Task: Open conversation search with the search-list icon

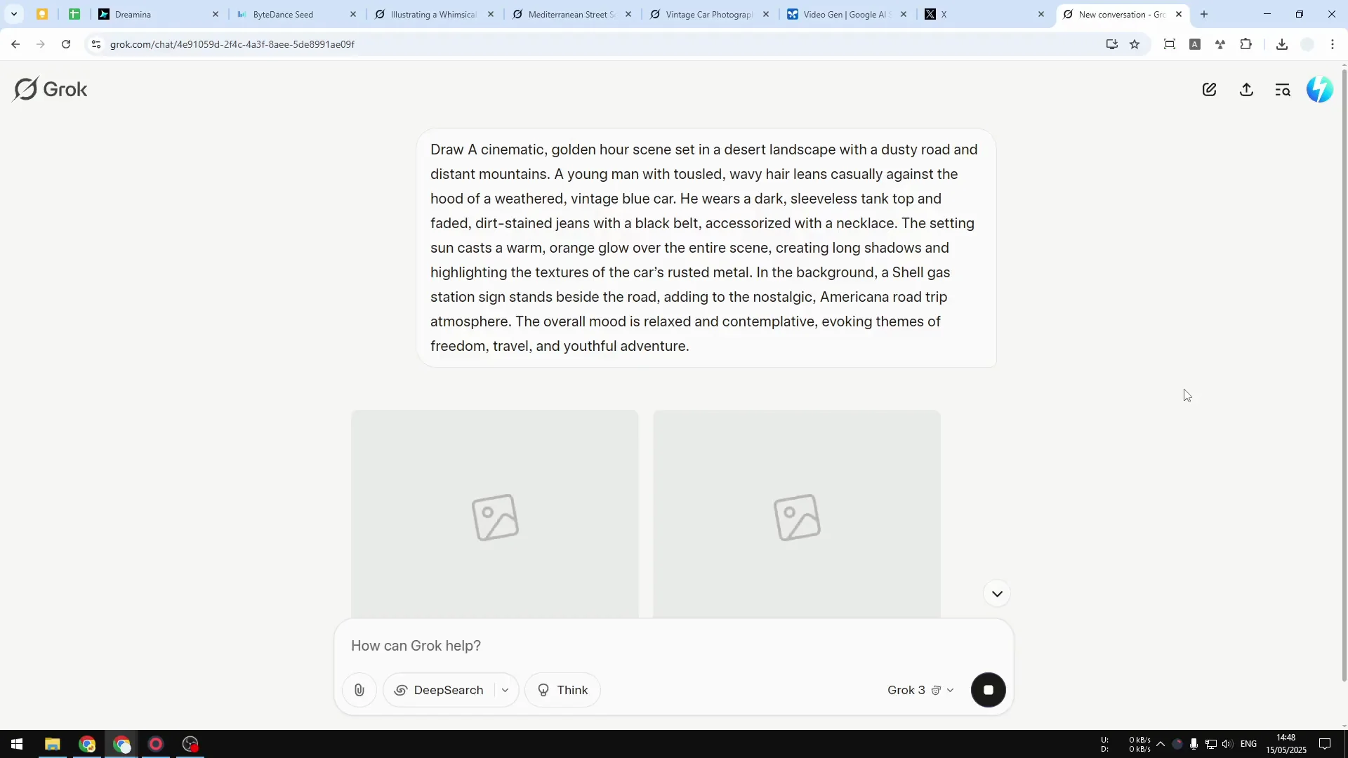Action: (x=1283, y=89)
